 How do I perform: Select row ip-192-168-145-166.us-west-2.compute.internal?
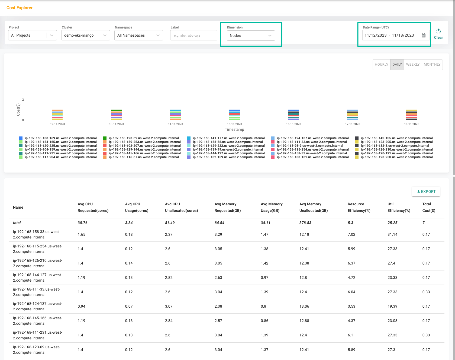pyautogui.click(x=227, y=321)
